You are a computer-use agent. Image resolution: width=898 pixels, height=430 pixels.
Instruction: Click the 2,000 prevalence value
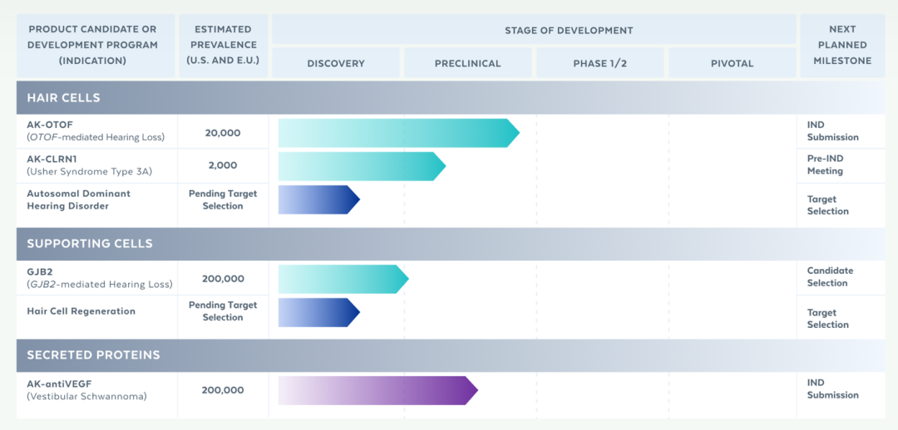click(x=223, y=165)
